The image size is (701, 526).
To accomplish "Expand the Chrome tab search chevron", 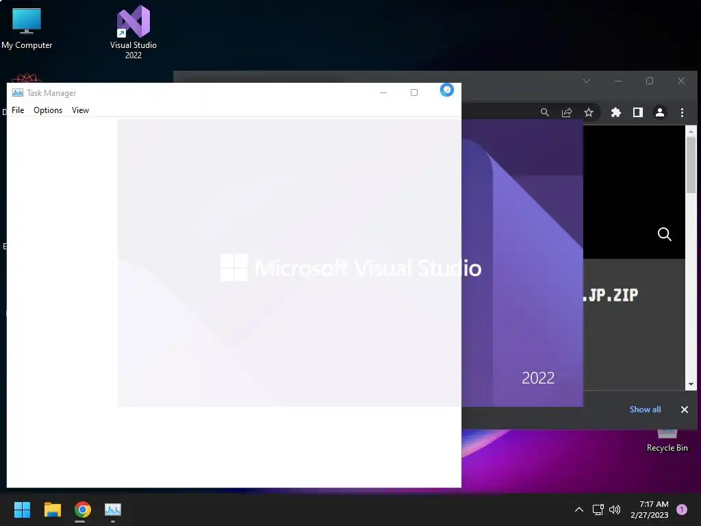I will 587,81.
